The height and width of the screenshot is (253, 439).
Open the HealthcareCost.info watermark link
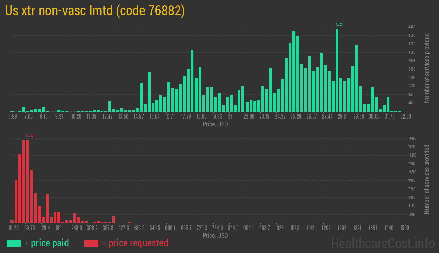(383, 243)
